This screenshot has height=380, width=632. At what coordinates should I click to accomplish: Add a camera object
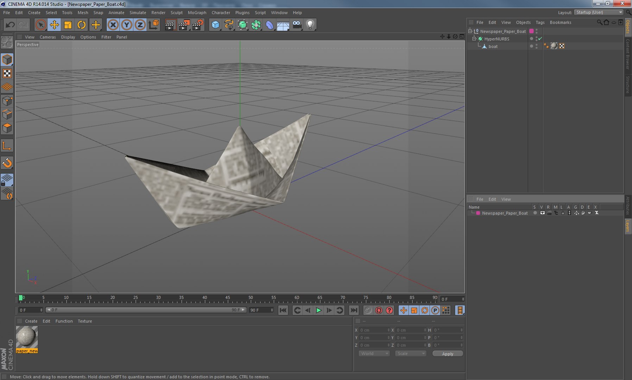pyautogui.click(x=297, y=25)
